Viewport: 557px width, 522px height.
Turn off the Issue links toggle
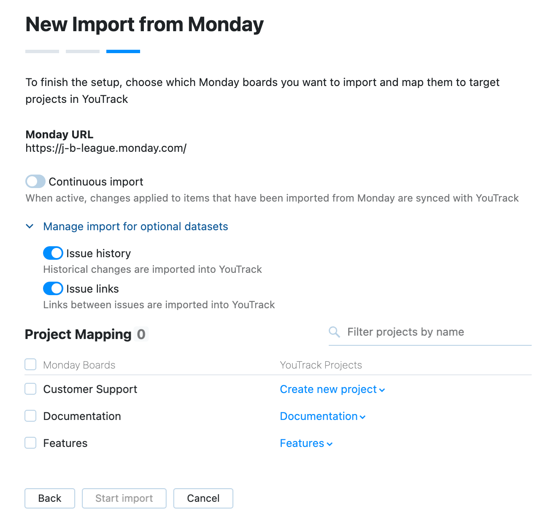click(x=53, y=288)
